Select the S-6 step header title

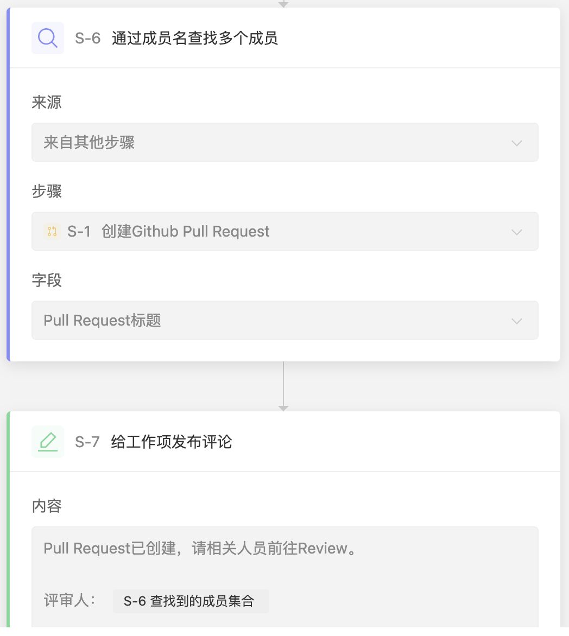(179, 38)
